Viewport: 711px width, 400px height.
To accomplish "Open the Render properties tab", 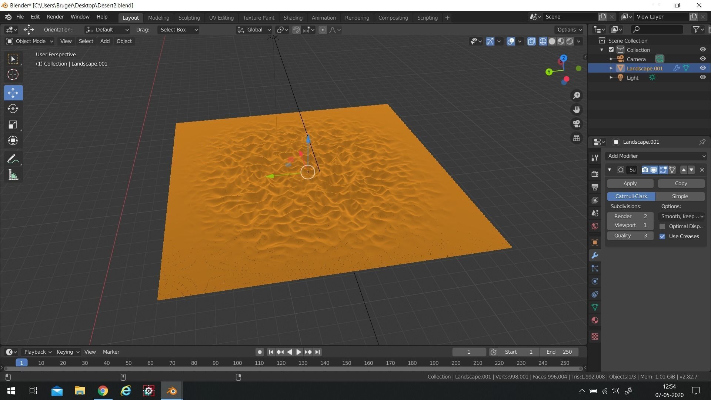I will [595, 174].
